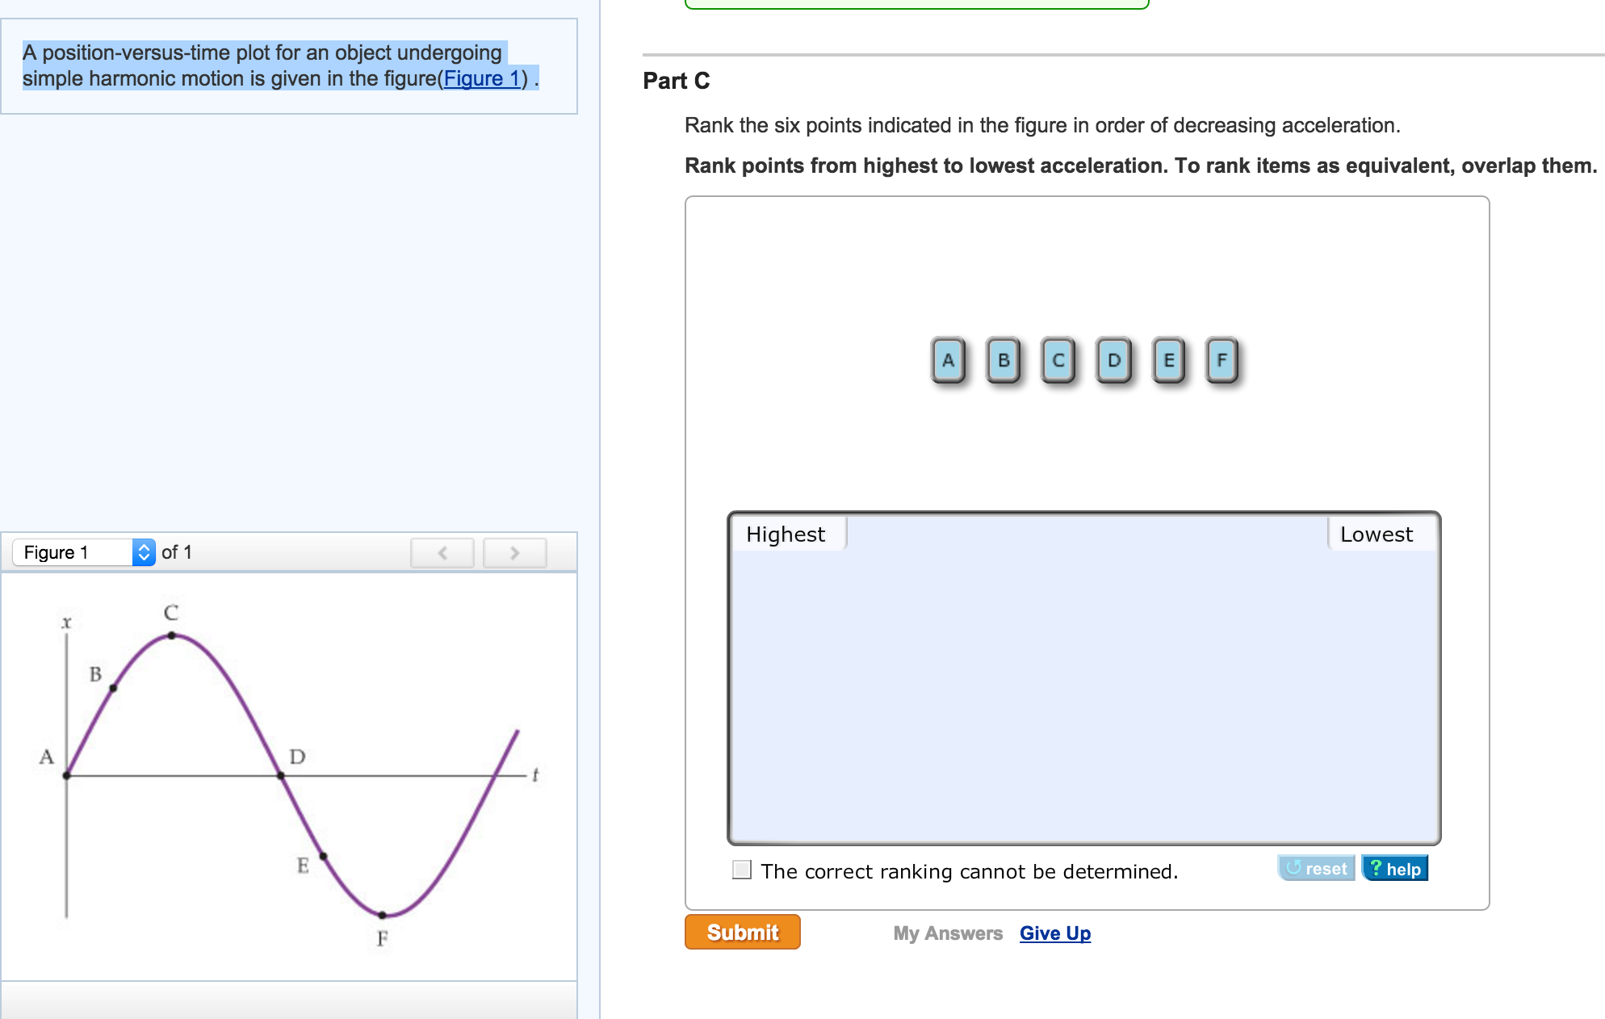
Task: Click the D ranking tile
Action: point(1113,360)
